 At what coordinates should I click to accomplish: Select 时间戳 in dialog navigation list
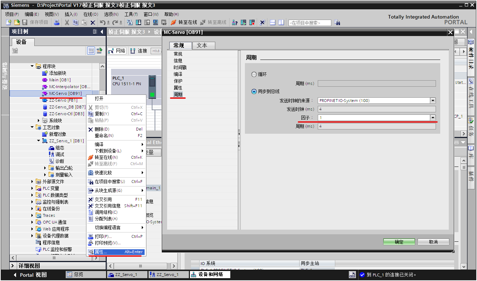point(180,67)
